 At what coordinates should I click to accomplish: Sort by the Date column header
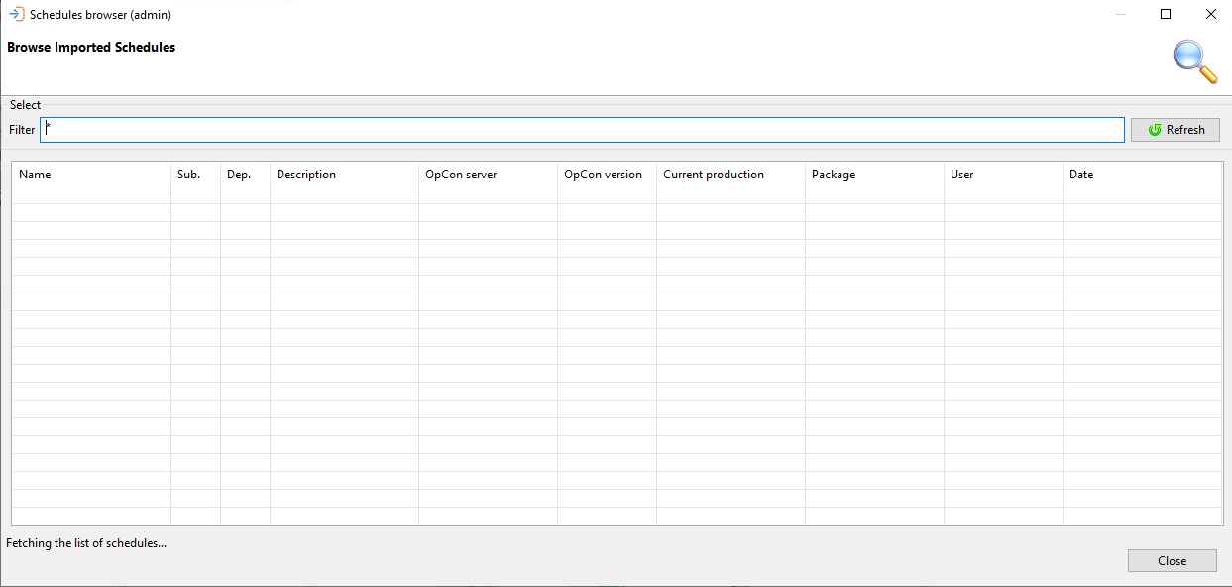pos(1142,175)
